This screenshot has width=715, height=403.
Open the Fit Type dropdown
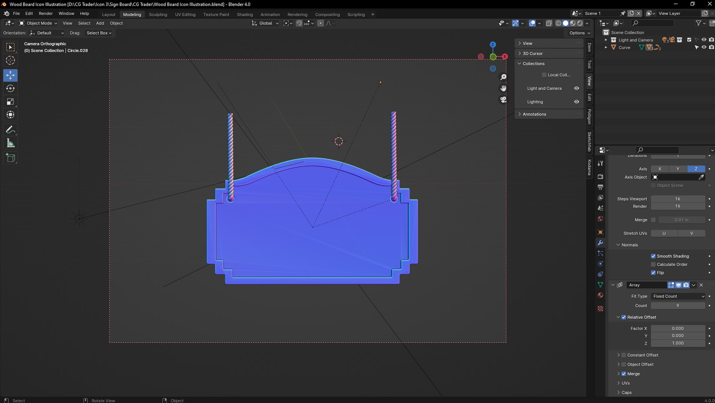[x=678, y=296]
